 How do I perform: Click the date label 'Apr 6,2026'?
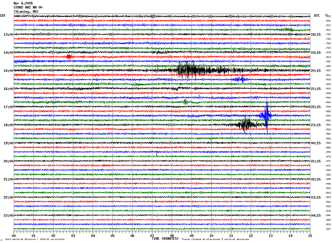tap(23, 3)
